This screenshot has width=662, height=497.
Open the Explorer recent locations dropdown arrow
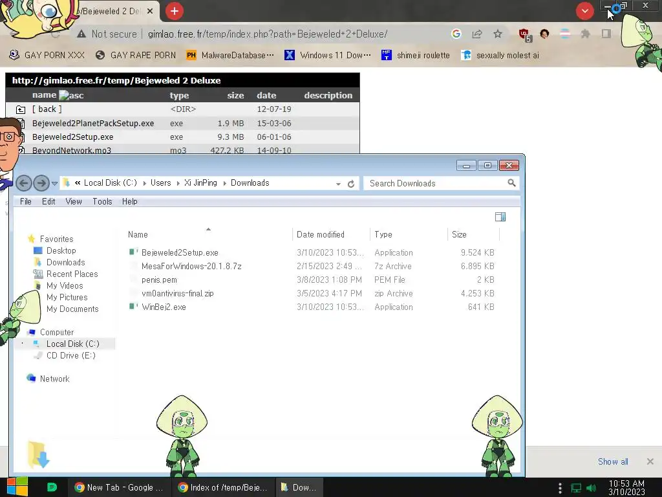tap(54, 183)
